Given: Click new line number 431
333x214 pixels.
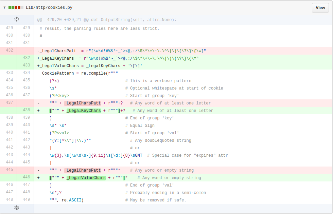Looking at the screenshot, I should pos(27,43).
